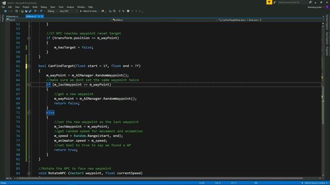Collapse the RotateNPC method at line 84

[x=29, y=173]
